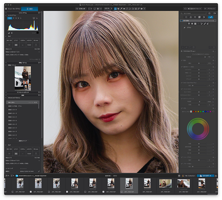Click the Clear history button
Screen dimensions: 222x200
23,141
